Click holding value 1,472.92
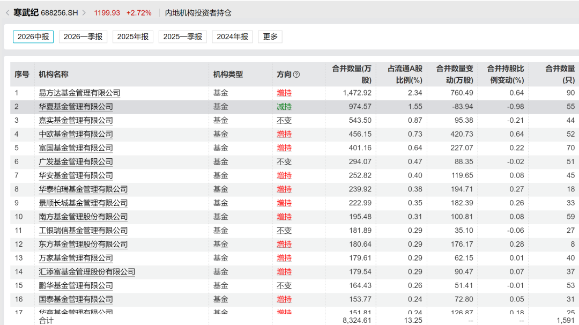Viewport: 579px width, 325px height. point(357,93)
